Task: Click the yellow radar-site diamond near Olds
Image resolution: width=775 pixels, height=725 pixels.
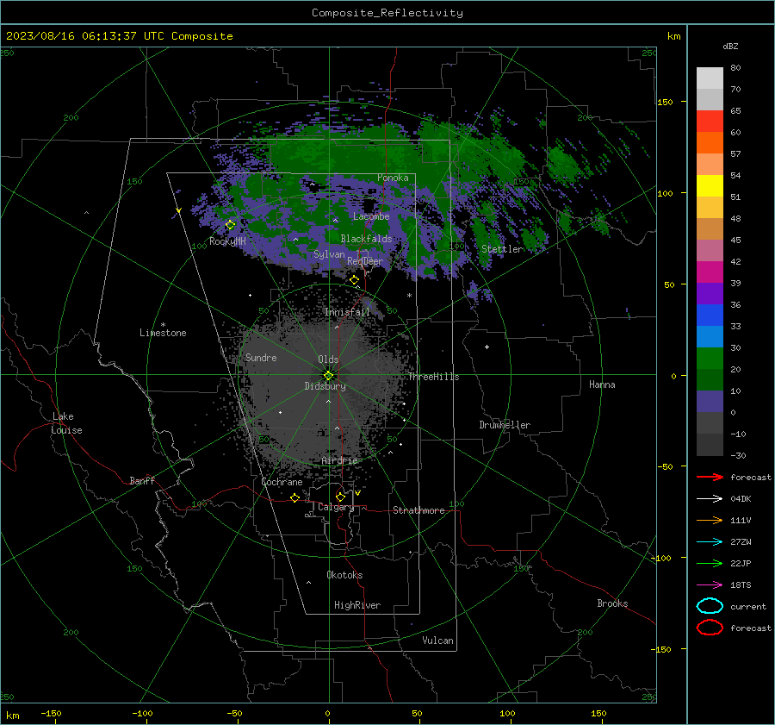Action: (x=328, y=376)
